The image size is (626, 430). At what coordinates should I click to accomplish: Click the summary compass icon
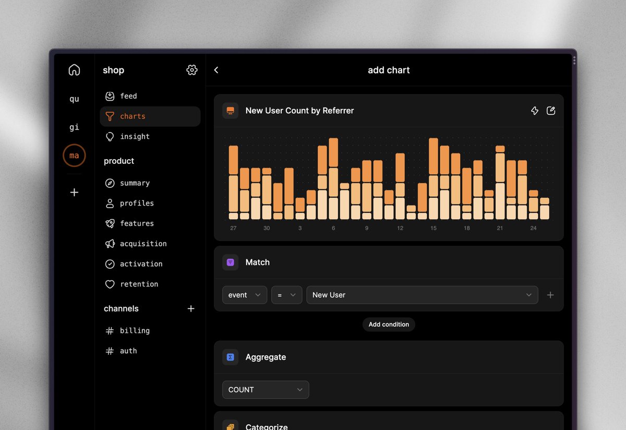[x=110, y=183]
